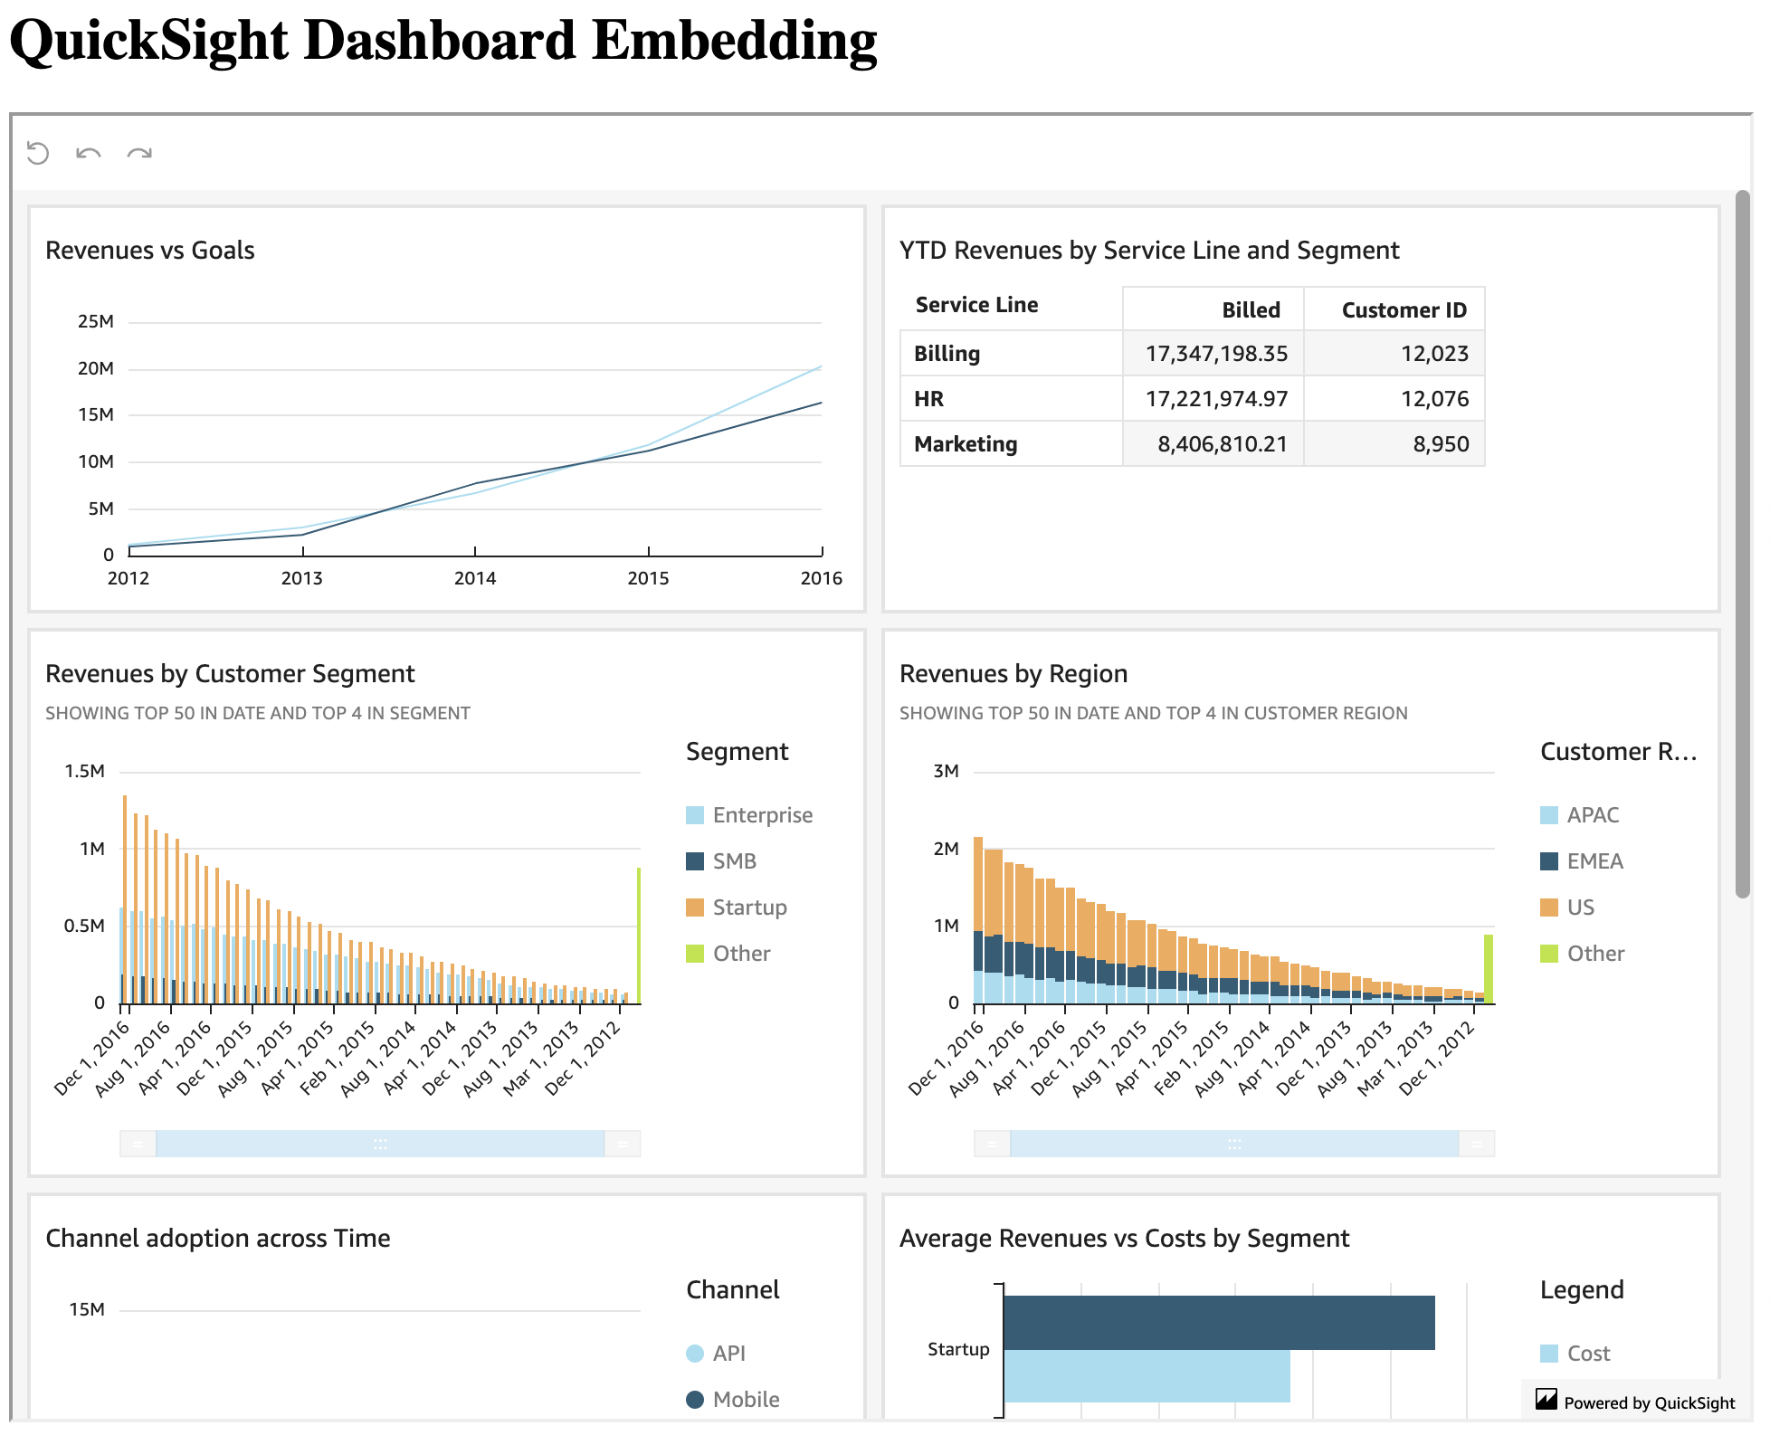Click the undo arrow icon
The image size is (1770, 1435).
pos(89,153)
